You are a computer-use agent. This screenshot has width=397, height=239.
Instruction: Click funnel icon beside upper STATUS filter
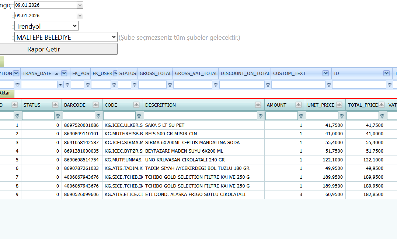(135, 85)
